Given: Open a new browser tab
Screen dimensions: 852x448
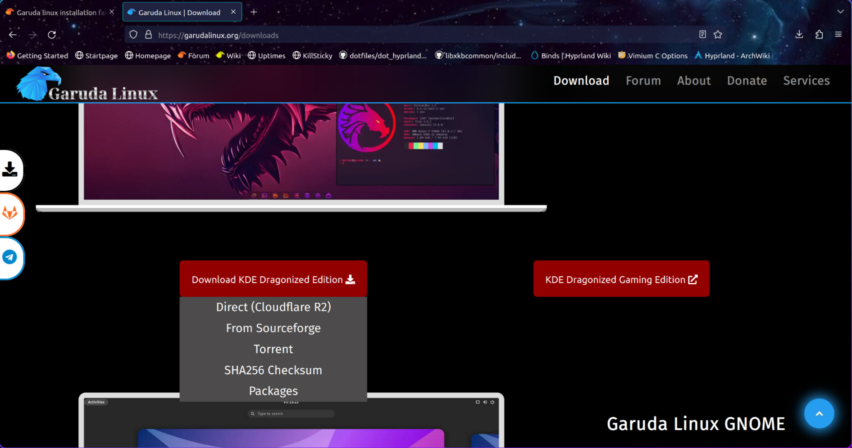Looking at the screenshot, I should click(254, 12).
